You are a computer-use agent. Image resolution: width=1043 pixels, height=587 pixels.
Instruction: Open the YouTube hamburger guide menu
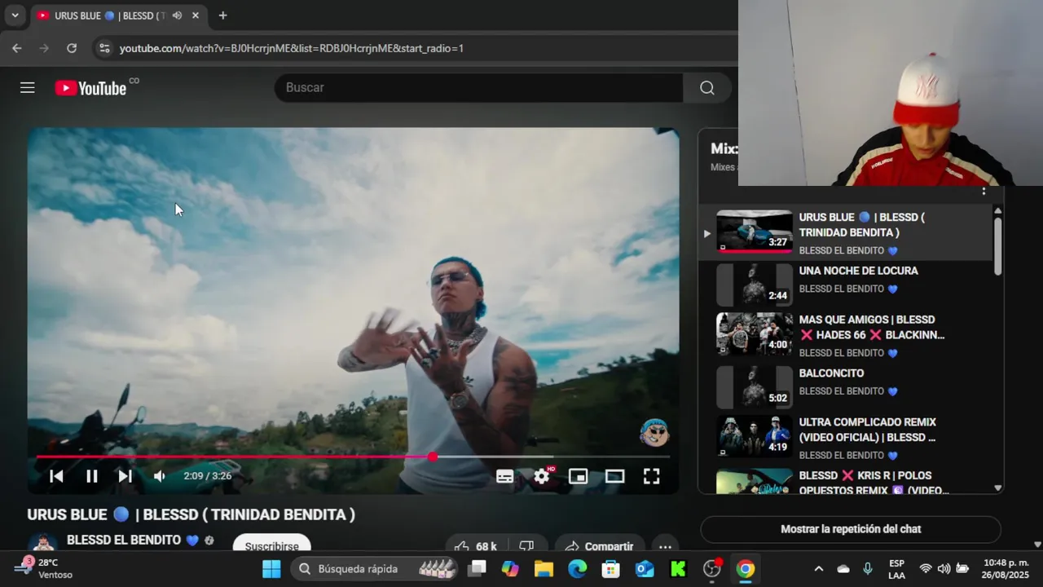coord(28,87)
